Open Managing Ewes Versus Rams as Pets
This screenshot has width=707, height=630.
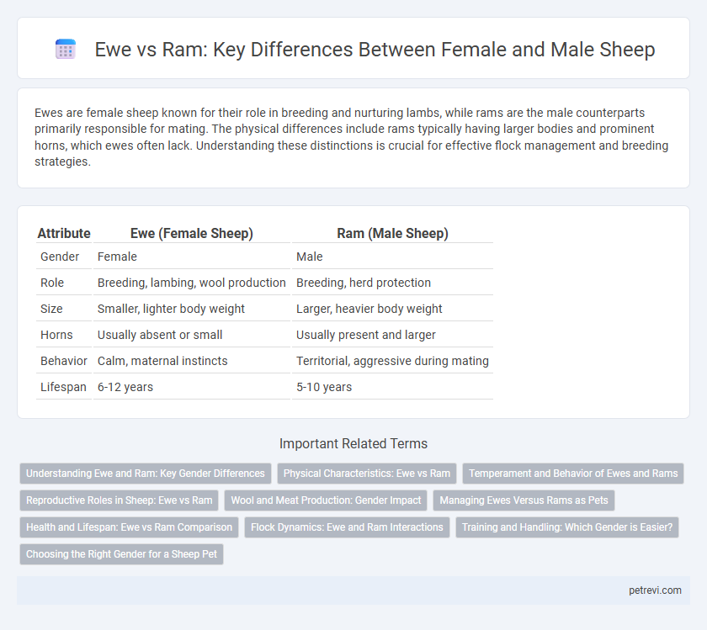tap(524, 500)
